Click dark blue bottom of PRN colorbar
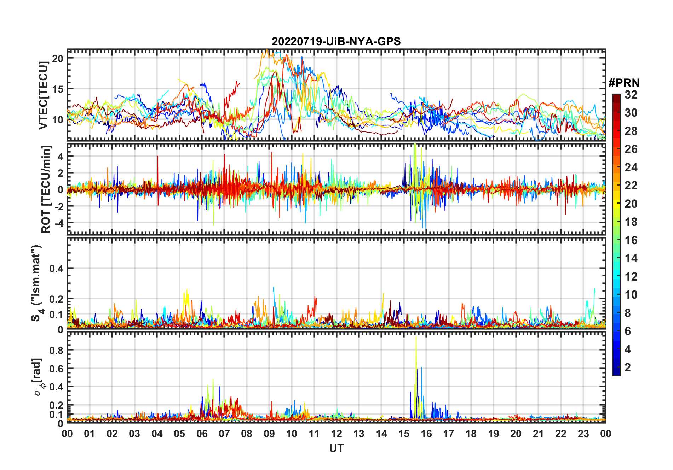673x470 pixels. click(x=616, y=372)
